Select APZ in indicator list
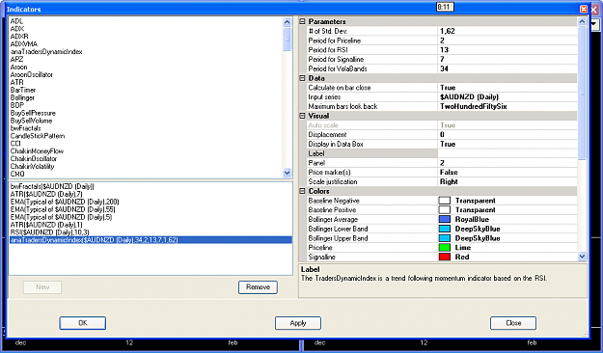 click(x=16, y=59)
